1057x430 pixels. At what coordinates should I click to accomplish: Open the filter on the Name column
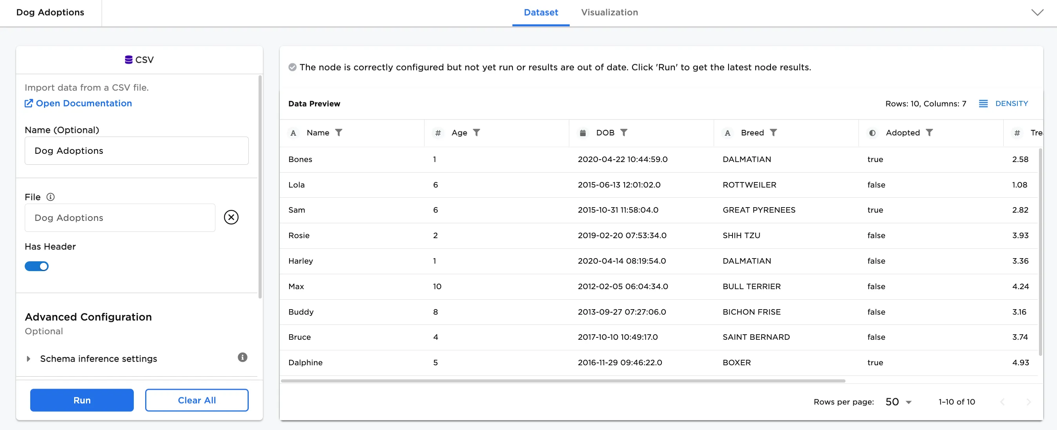[x=339, y=133]
